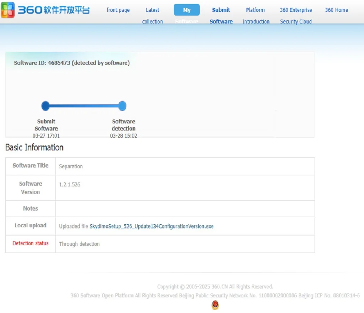This screenshot has width=364, height=313.
Task: Click the timeline marker dated 03-27 17:01
Action: click(46, 136)
